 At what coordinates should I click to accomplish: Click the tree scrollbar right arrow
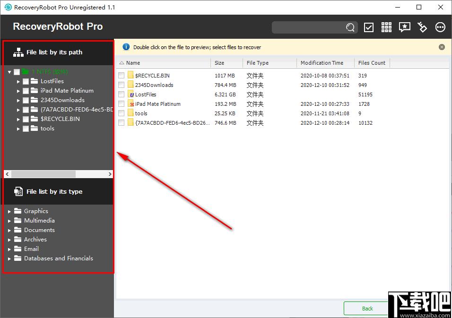(110, 174)
